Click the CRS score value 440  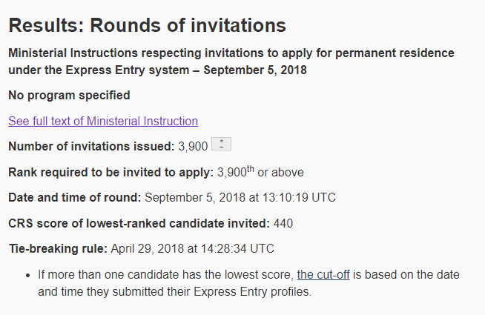[283, 222]
